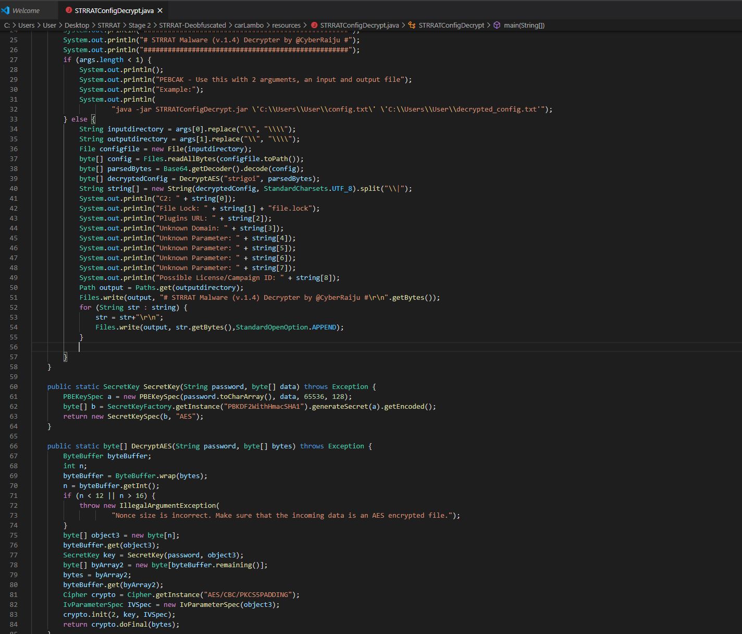
Task: Place cursor on the "strigoi" password string
Action: click(241, 179)
